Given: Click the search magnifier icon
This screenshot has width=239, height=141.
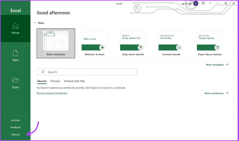Looking at the screenshot, I should pos(43,72).
